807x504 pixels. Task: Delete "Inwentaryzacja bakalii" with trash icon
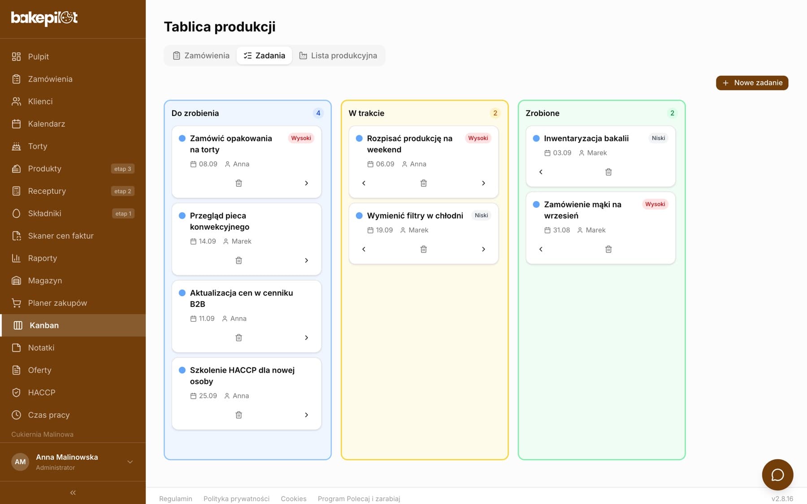click(608, 172)
